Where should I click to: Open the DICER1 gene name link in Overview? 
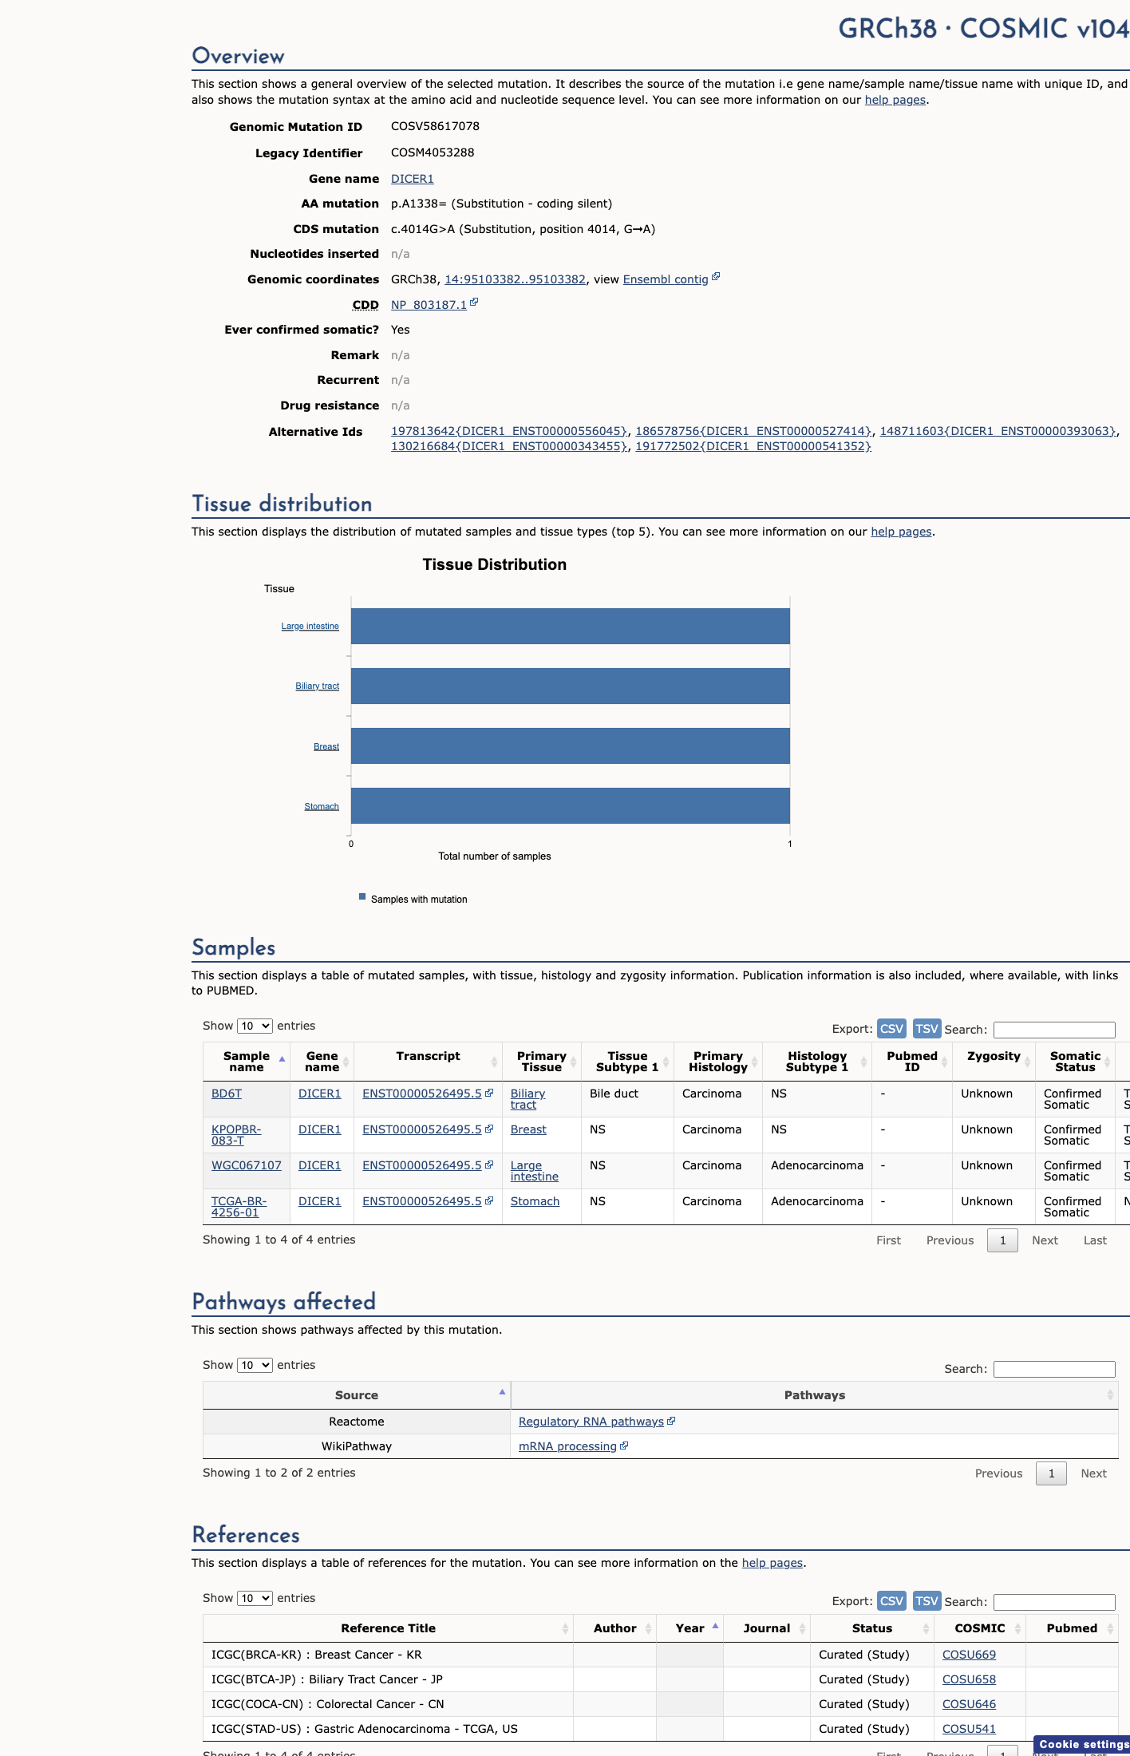[x=412, y=179]
